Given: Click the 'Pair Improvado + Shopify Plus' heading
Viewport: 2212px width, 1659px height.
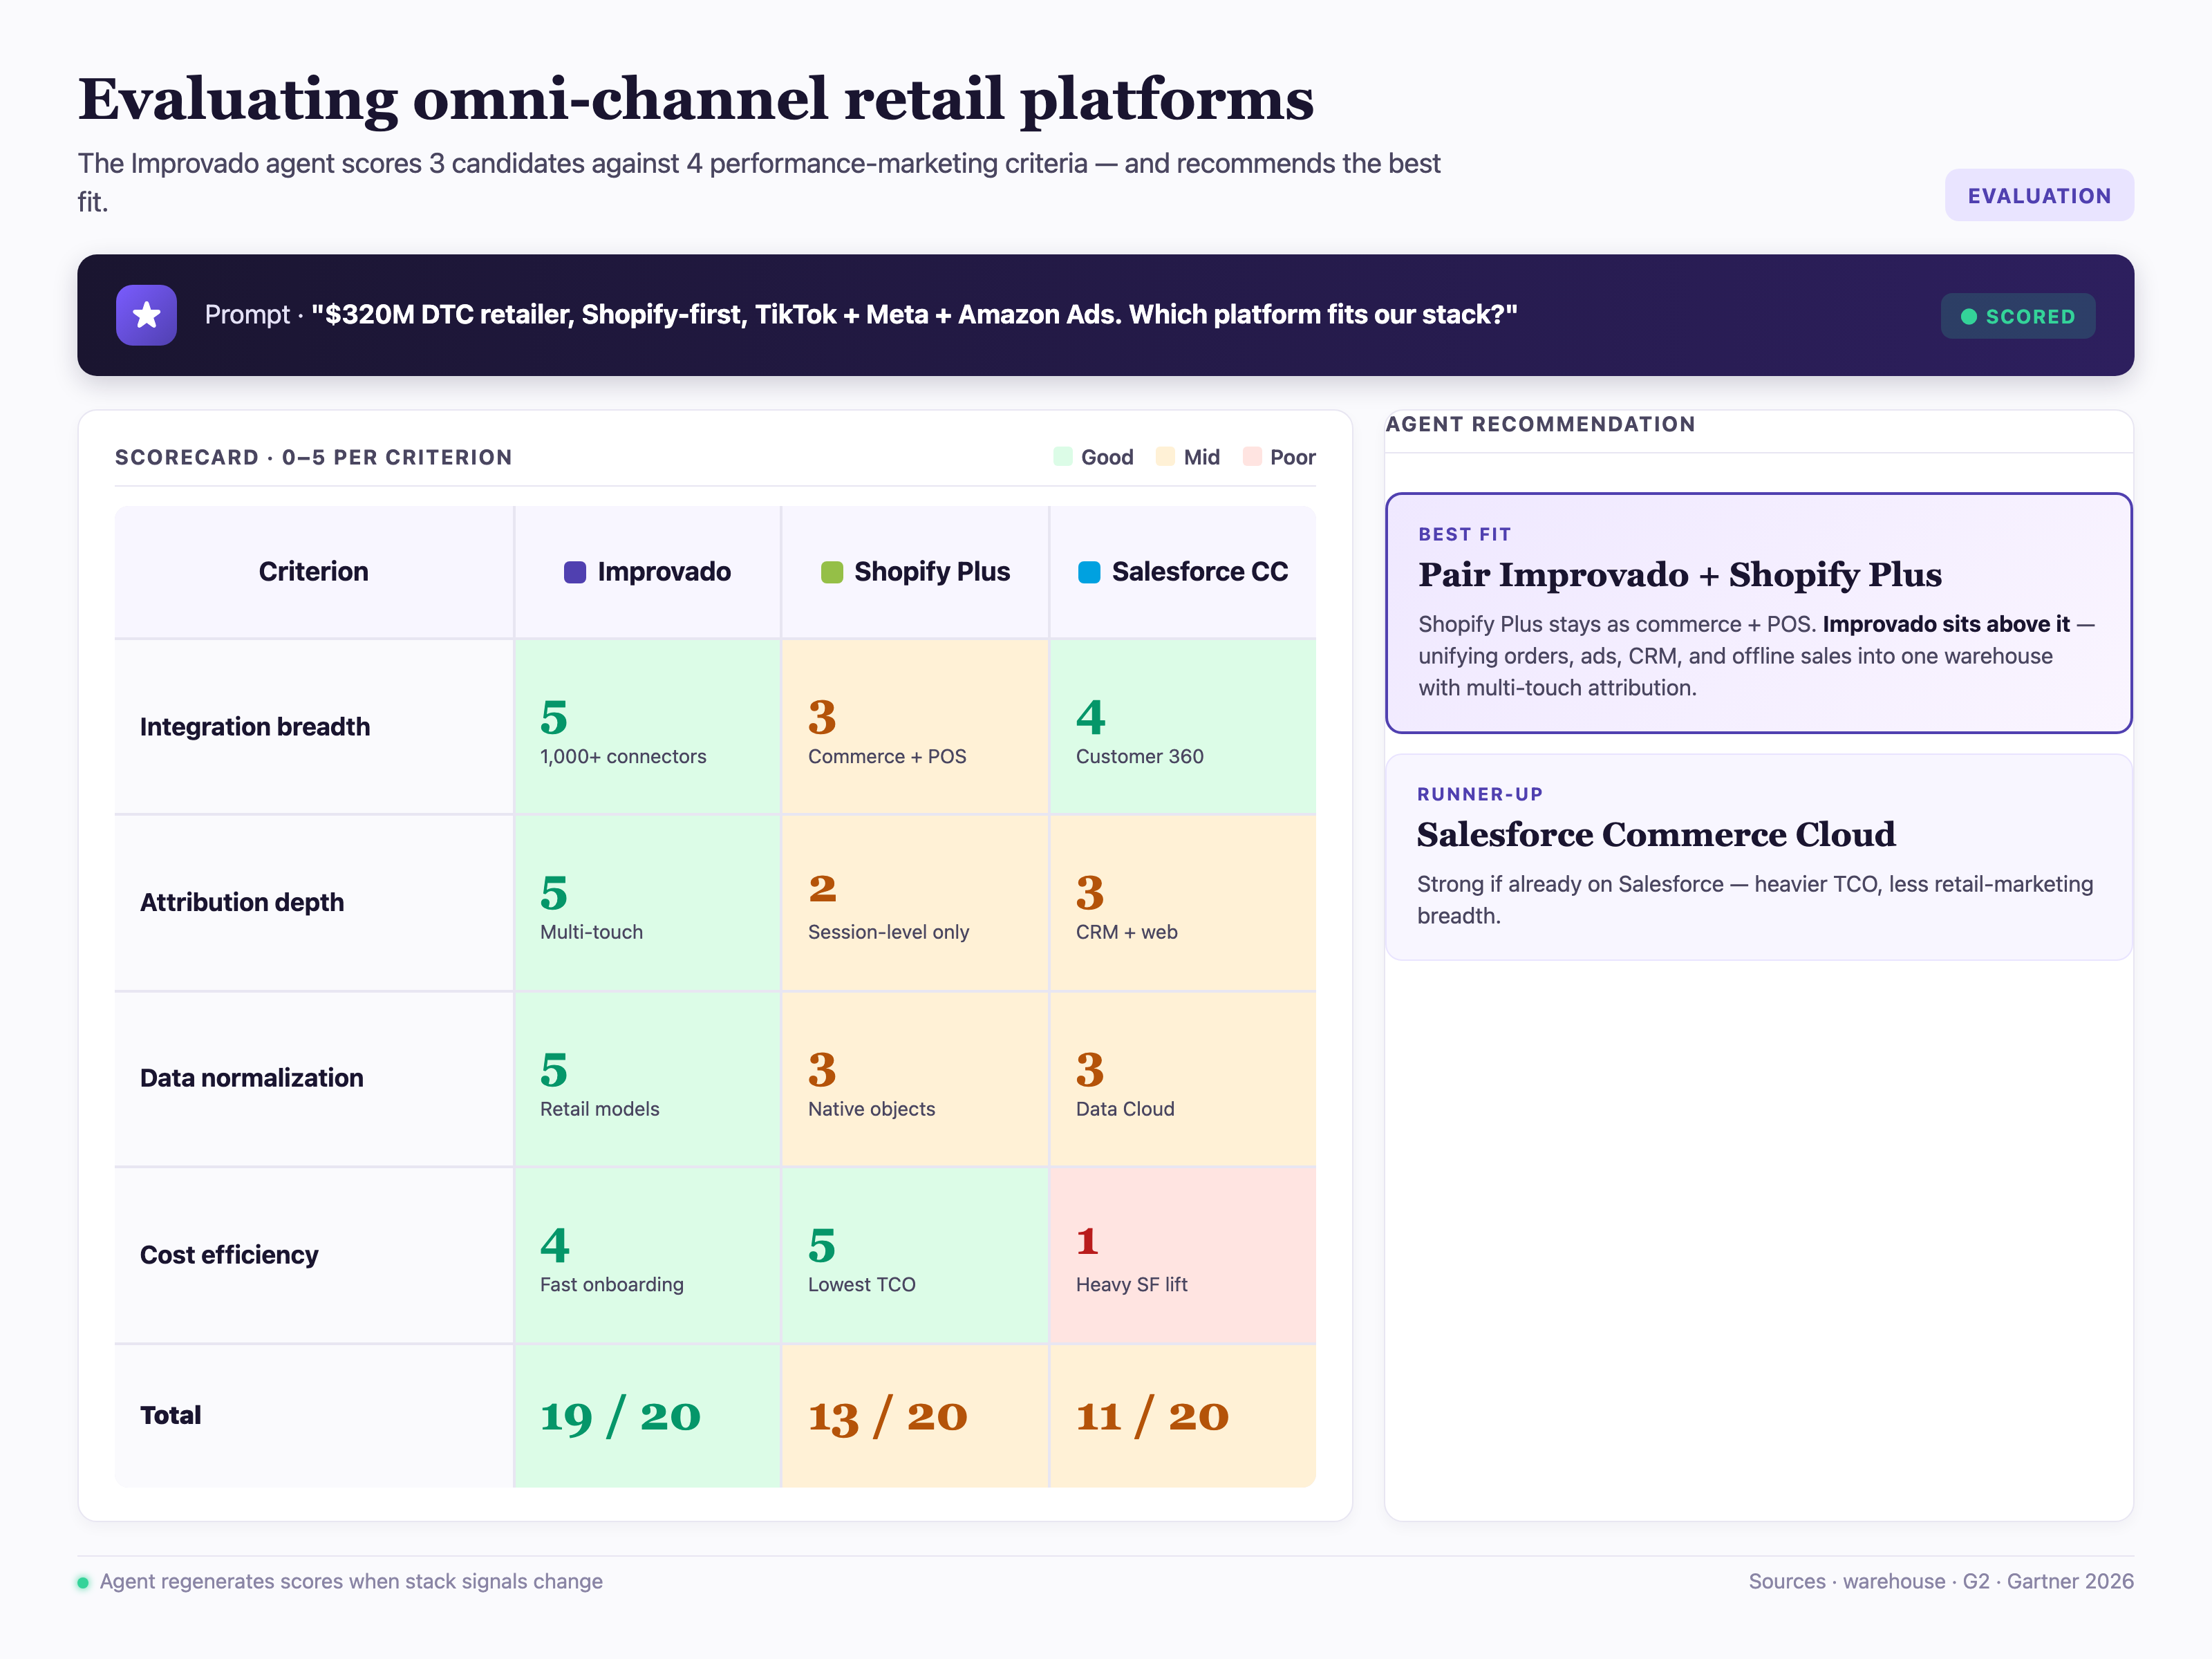Looking at the screenshot, I should (x=1680, y=575).
